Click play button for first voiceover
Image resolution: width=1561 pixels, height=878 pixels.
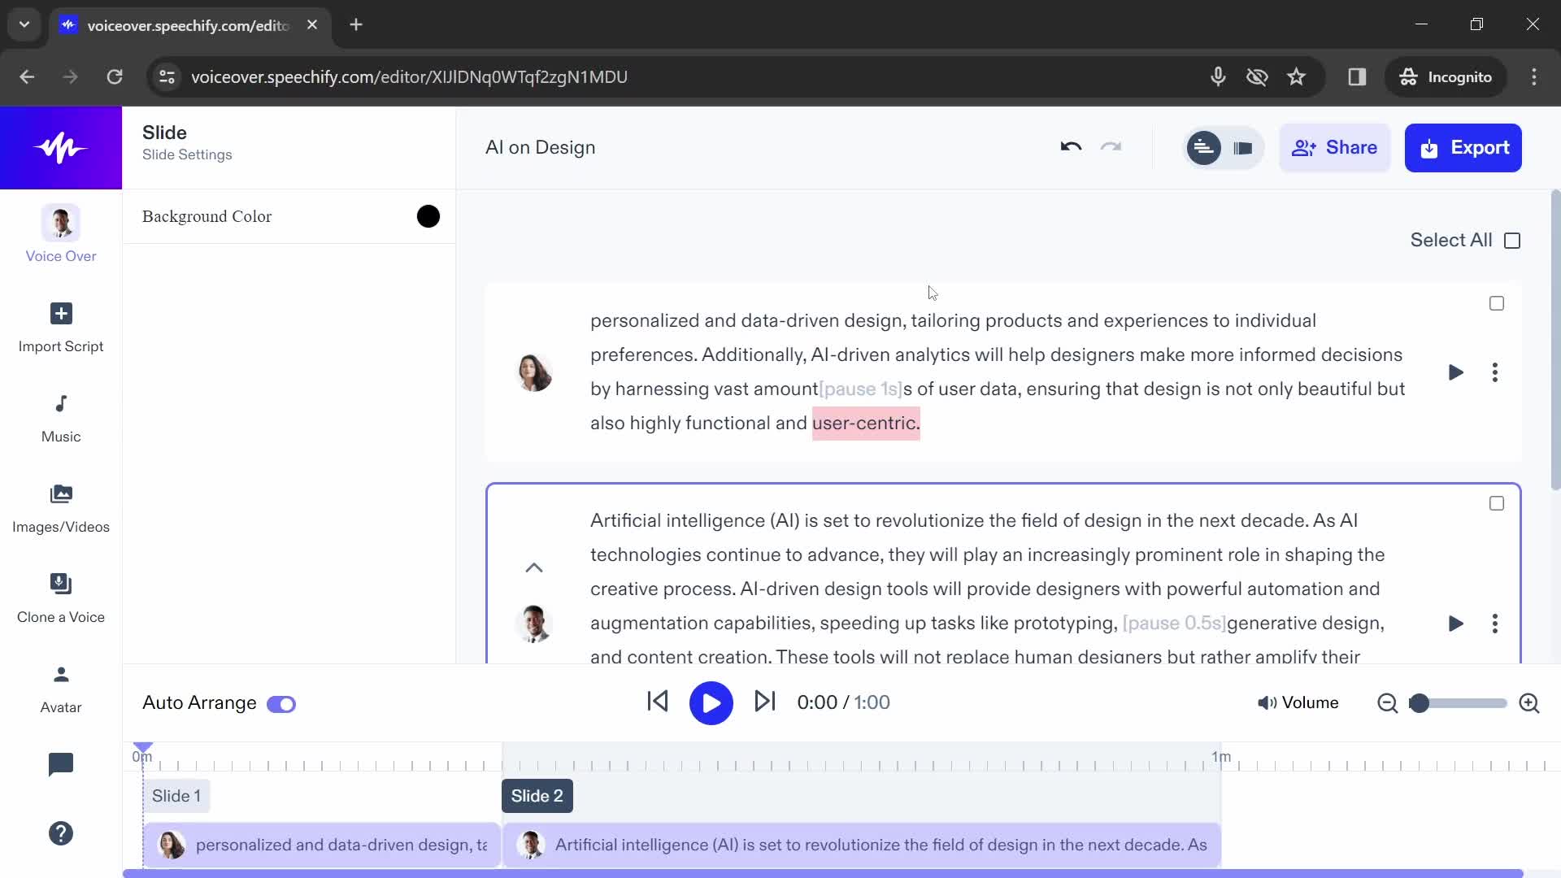[1454, 372]
